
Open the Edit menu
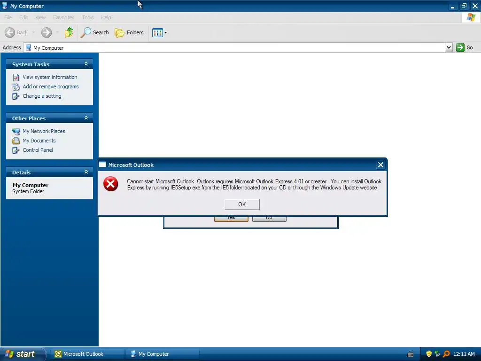coord(23,17)
